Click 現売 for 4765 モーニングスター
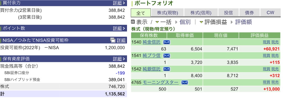This screenshot has width=283, height=99. click(x=275, y=82)
